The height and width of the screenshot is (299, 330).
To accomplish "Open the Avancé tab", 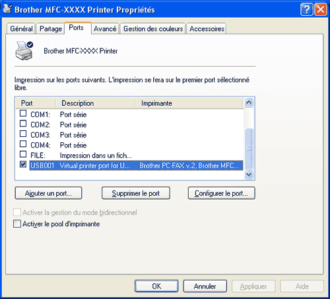I will (x=105, y=28).
